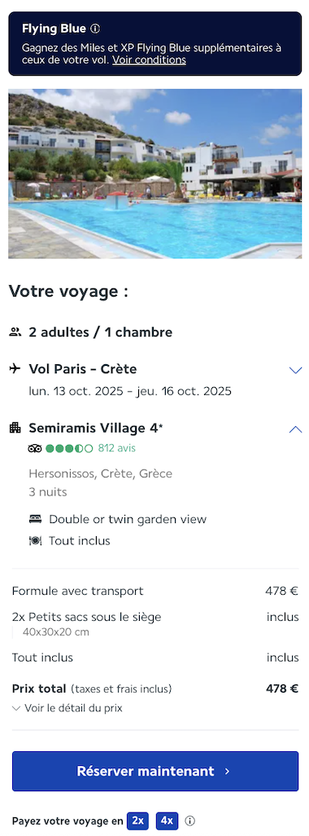Image resolution: width=309 pixels, height=836 pixels.
Task: Click Réserver maintenant button
Action: pos(155,771)
